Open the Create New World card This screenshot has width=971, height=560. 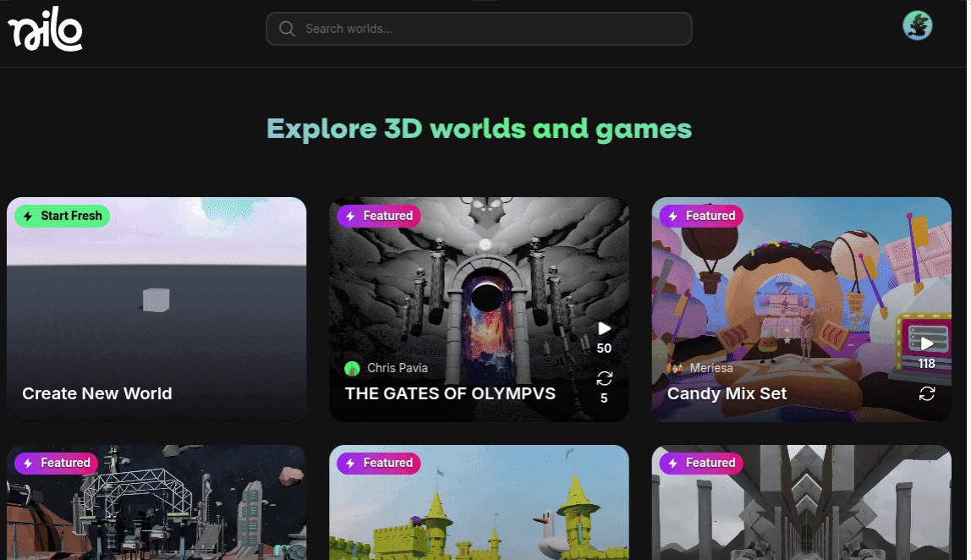(x=156, y=309)
